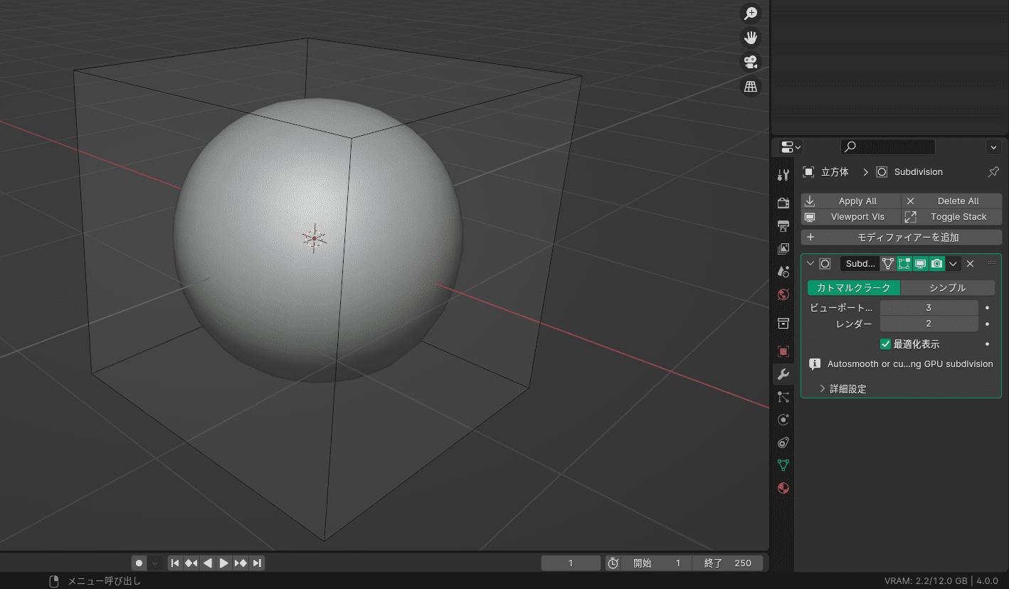Toggle pin icon in properties header
Viewport: 1009px width, 589px height.
(x=993, y=172)
